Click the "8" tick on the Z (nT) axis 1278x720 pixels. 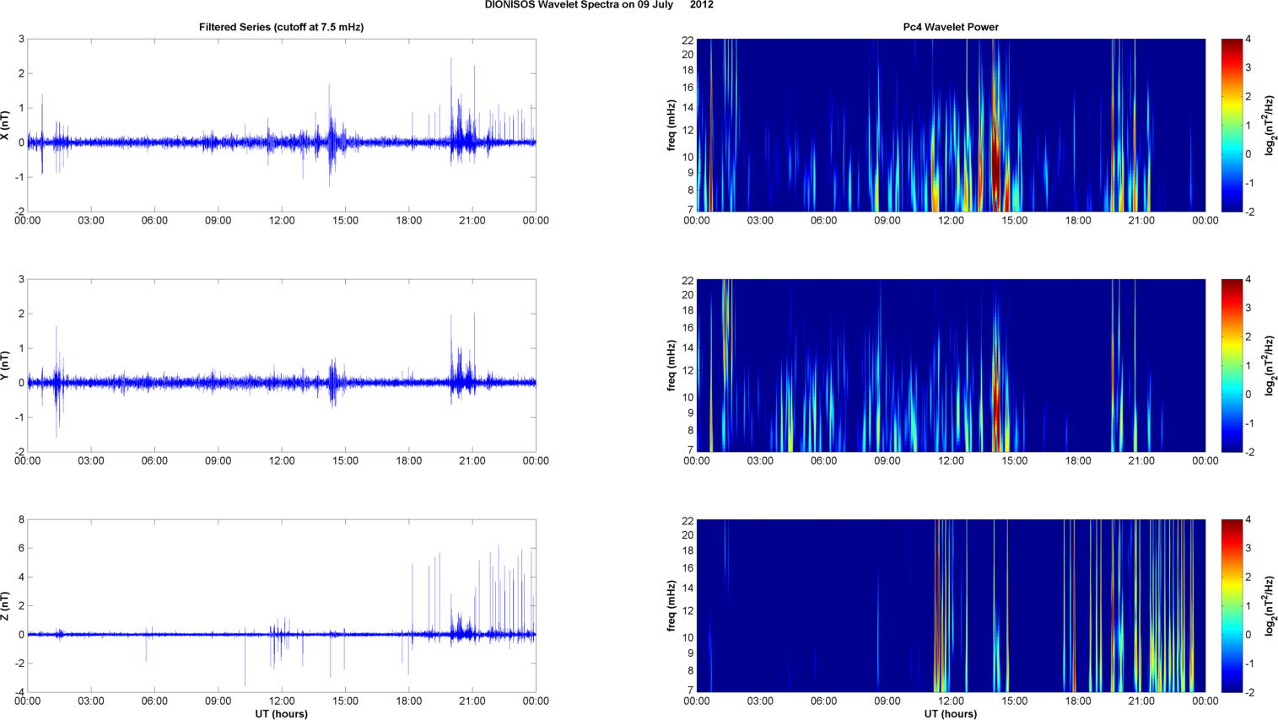(21, 520)
